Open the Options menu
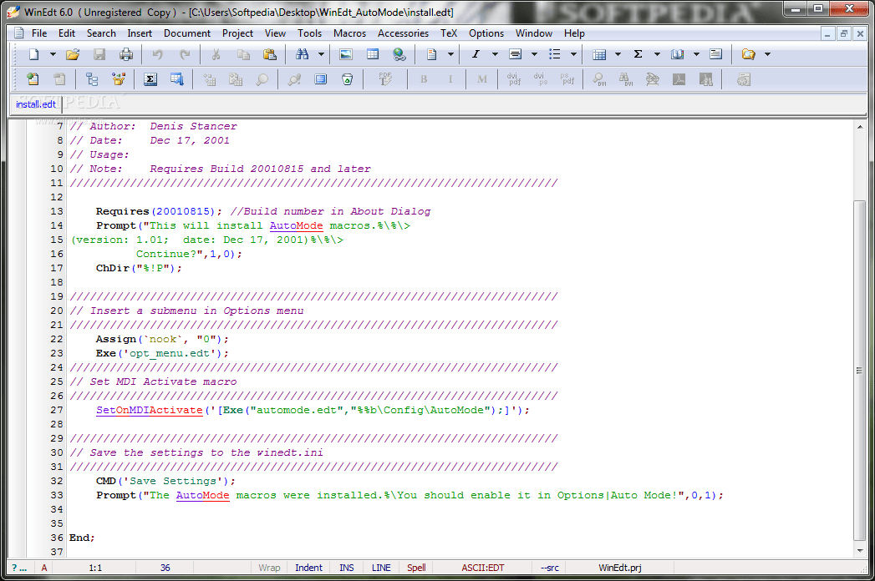 click(x=486, y=33)
